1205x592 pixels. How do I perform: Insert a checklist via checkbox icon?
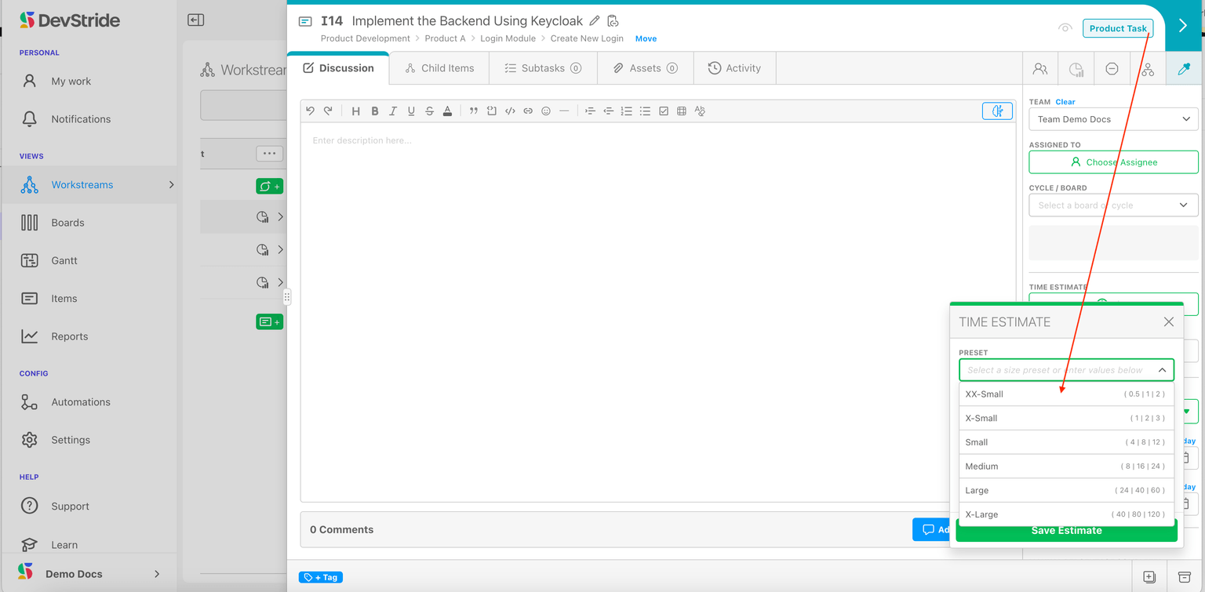(x=664, y=111)
